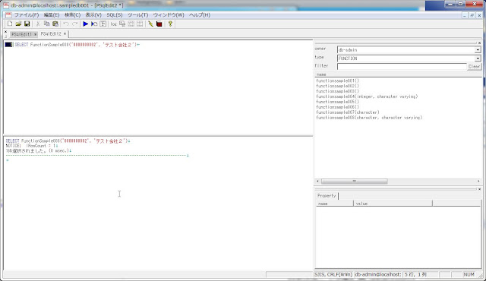Screen dimensions: 486x281
Task: Select functionsample002() in the list
Action: 337,86
